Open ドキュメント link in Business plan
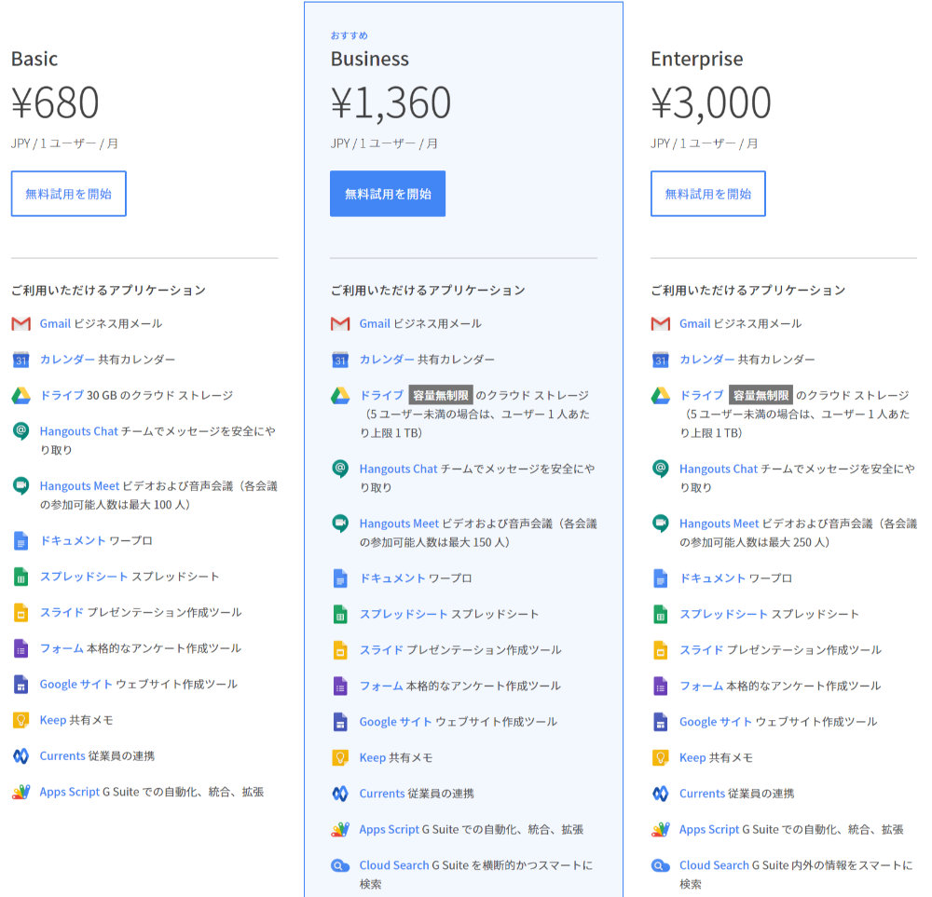This screenshot has height=897, width=932. pos(392,578)
